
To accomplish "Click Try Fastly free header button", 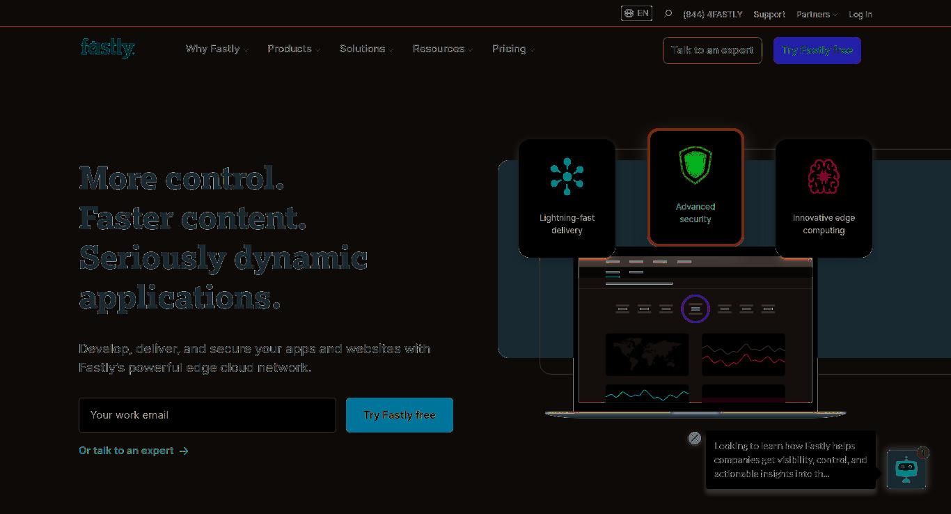I will 817,50.
